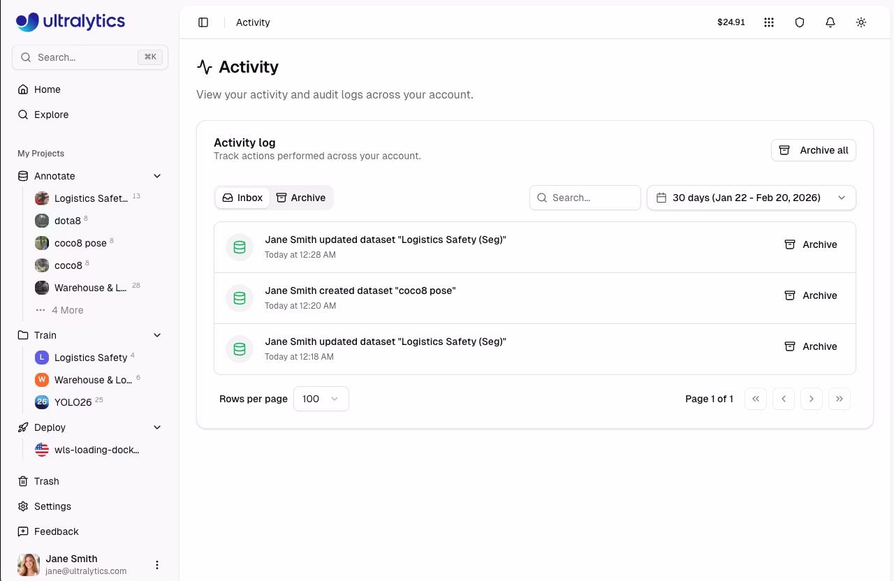Image resolution: width=894 pixels, height=581 pixels.
Task: Collapse the Train section chevron
Action: point(157,335)
